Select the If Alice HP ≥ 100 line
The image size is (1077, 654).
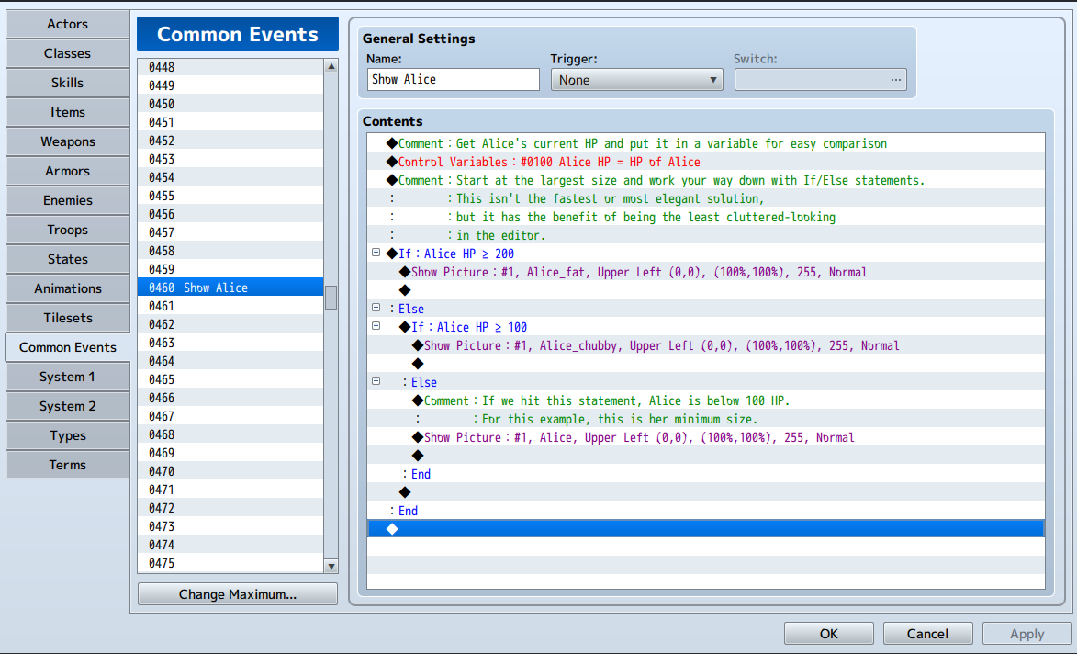click(x=706, y=327)
